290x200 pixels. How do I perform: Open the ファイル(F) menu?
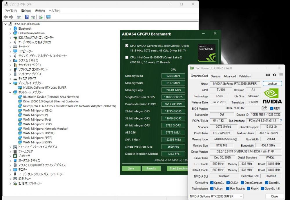click(10, 11)
